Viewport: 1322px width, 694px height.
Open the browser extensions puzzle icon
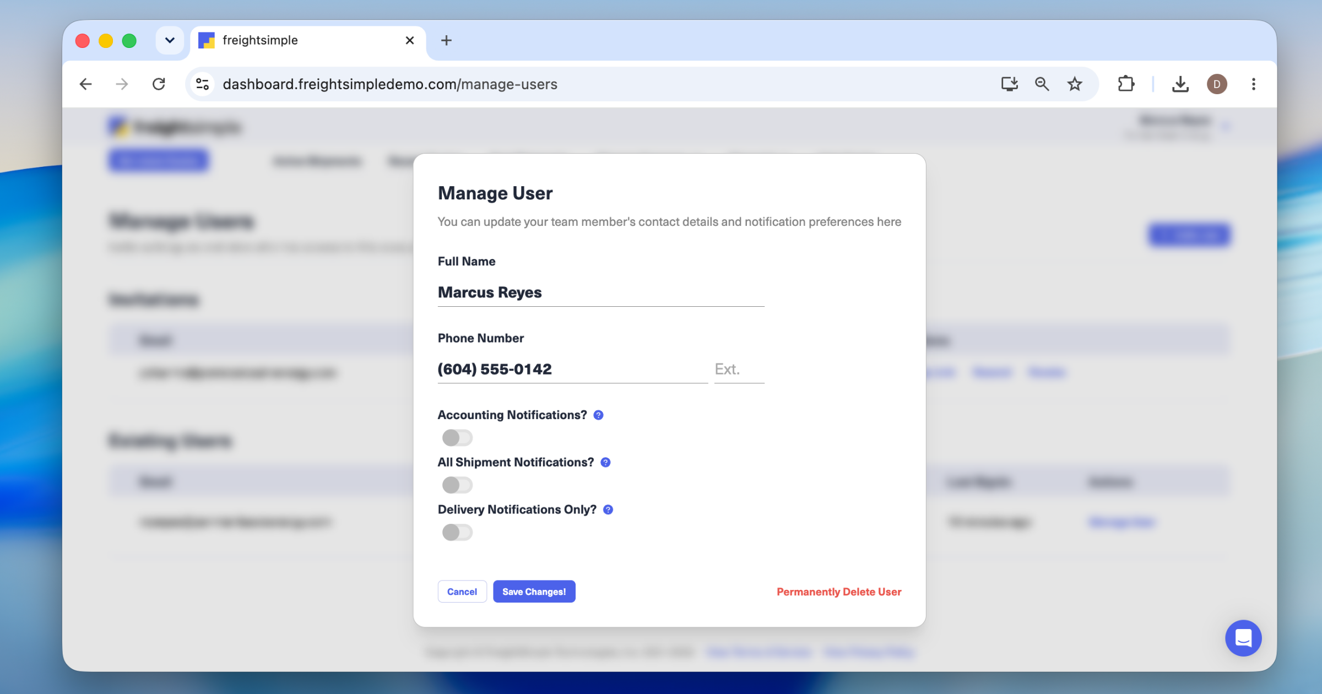click(x=1126, y=84)
